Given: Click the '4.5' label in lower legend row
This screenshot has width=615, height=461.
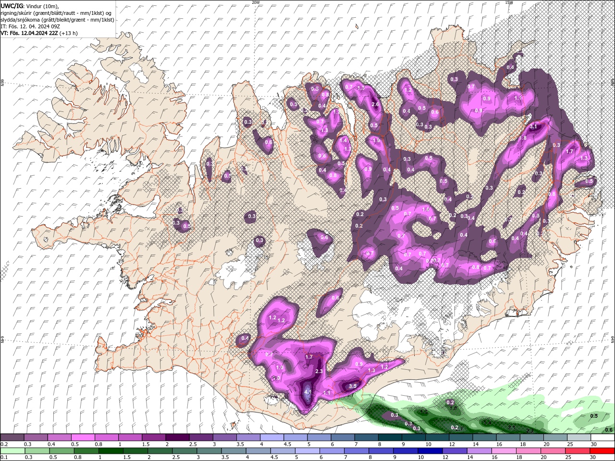Looking at the screenshot, I should (274, 458).
